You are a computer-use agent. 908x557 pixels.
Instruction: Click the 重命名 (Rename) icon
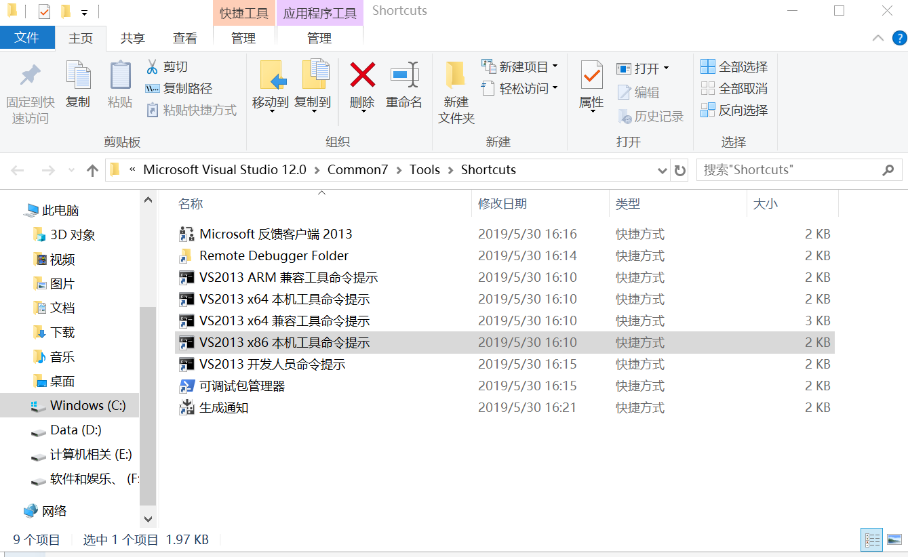coord(404,78)
